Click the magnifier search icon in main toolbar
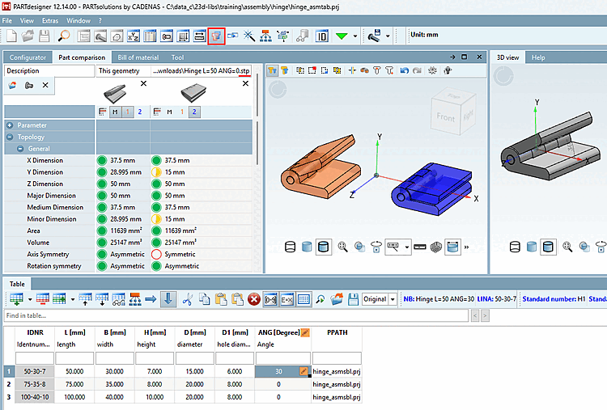The image size is (607, 410). pos(64,36)
